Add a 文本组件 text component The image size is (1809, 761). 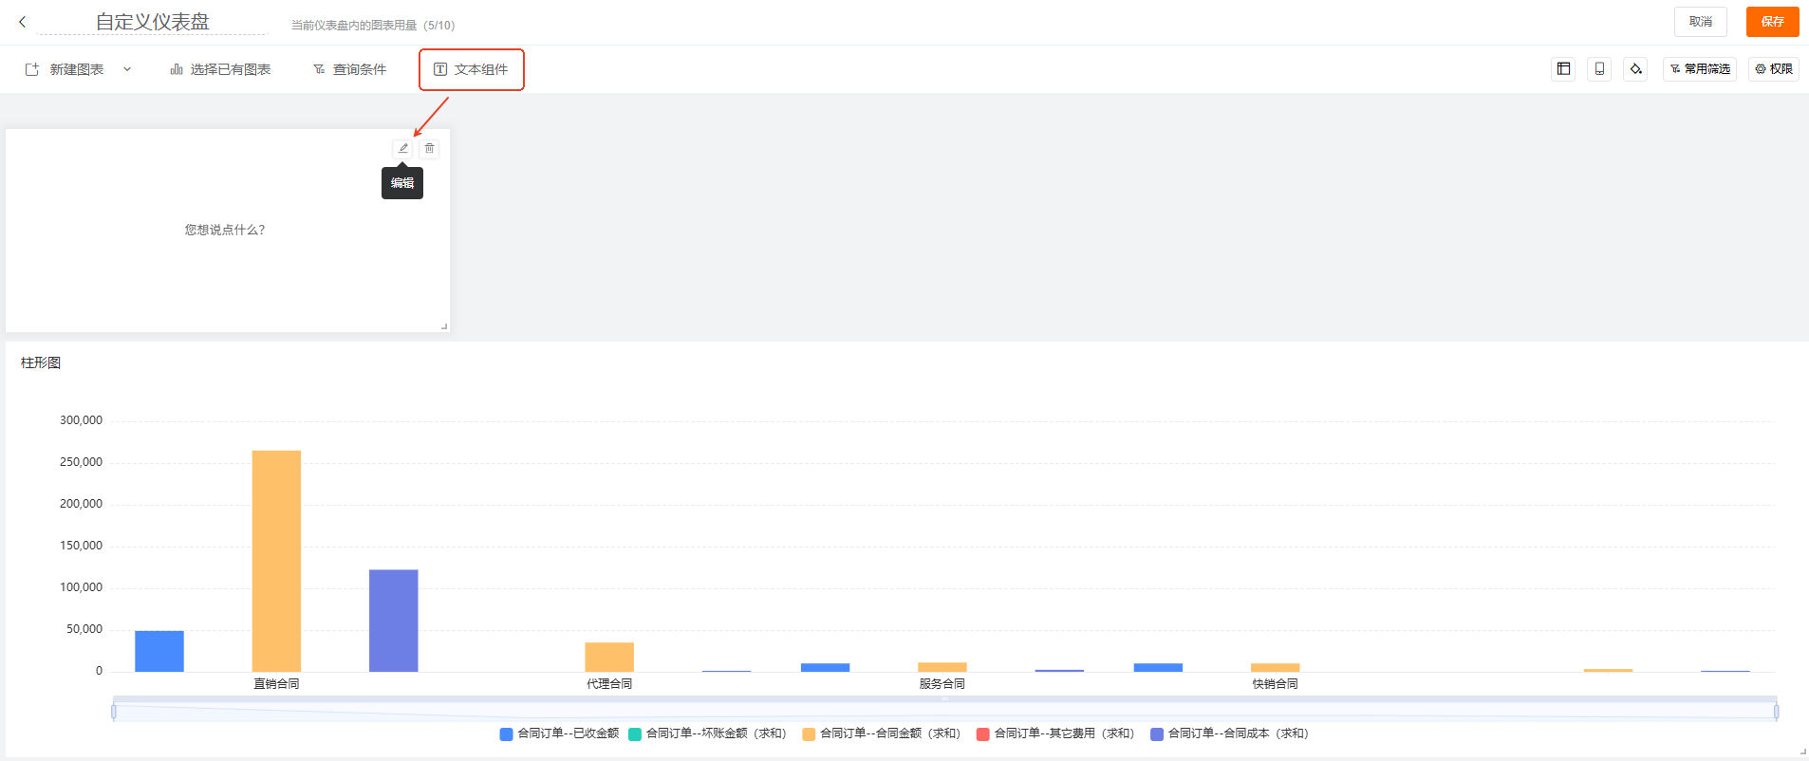point(471,69)
